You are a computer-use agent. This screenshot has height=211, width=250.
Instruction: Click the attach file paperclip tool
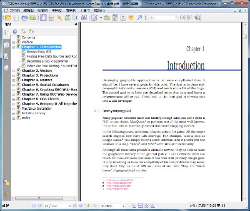click(x=107, y=18)
